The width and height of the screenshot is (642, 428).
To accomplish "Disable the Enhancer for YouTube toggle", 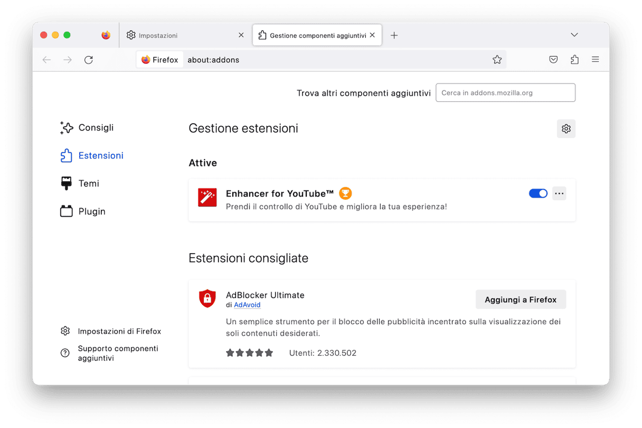I will pos(538,193).
